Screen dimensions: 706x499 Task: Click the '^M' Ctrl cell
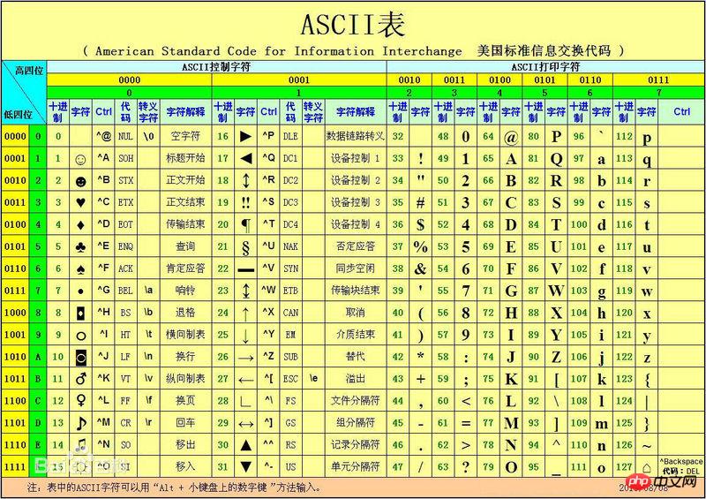[104, 422]
